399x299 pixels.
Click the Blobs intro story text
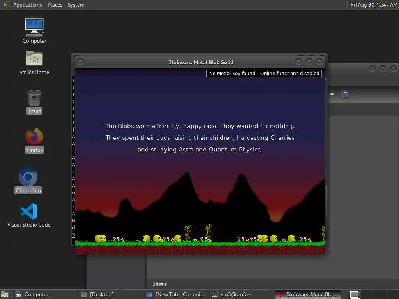[x=200, y=137]
